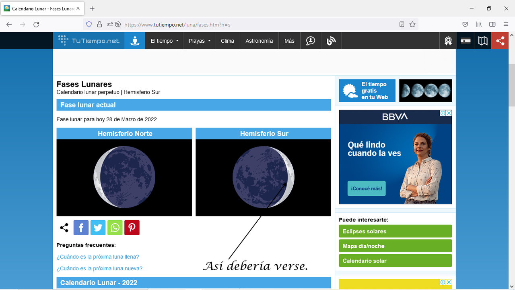Click the Hemisferio Sur moon image
Viewport: 515px width, 290px height.
[x=263, y=178]
